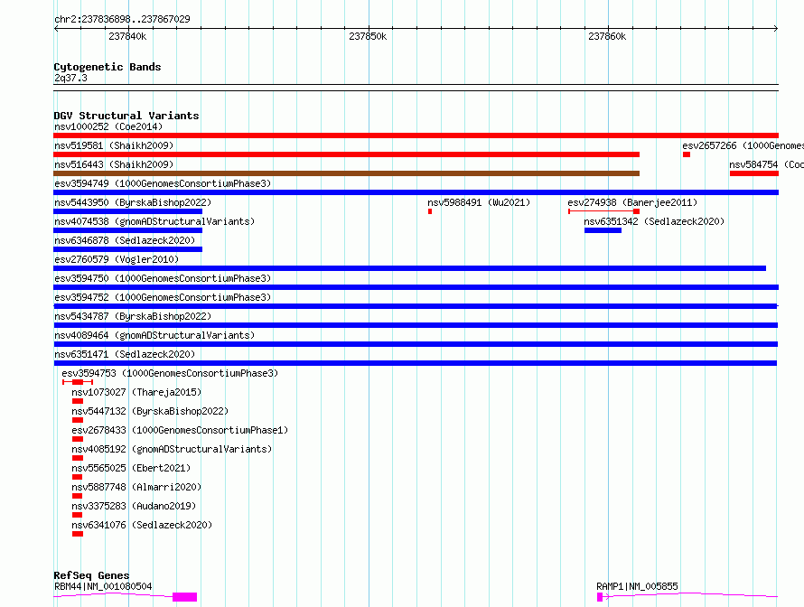Click nsv5447132 (ByrskaBishop2022) label
This screenshot has height=607, width=804.
click(150, 411)
